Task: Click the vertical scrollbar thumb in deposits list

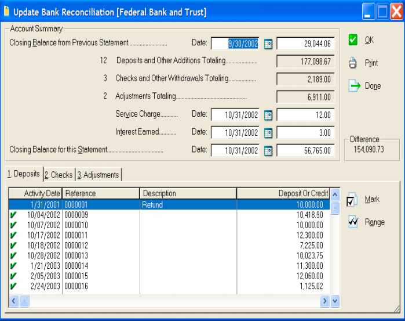Action: (335, 208)
